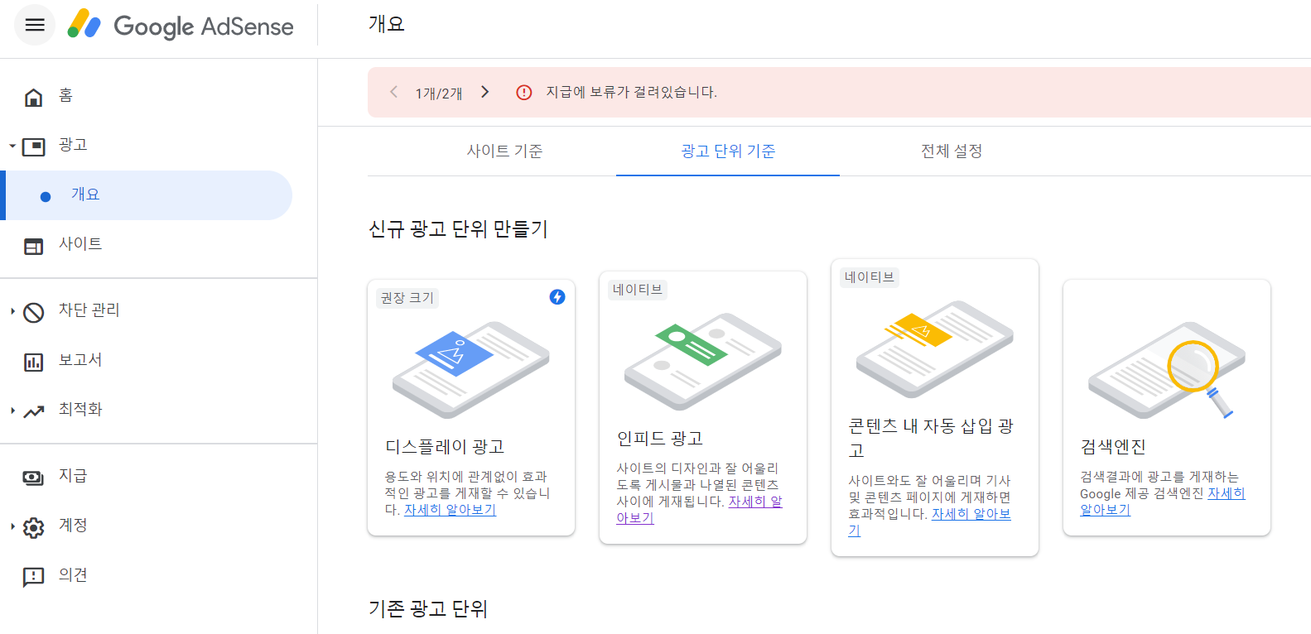The height and width of the screenshot is (634, 1311).
Task: Click the 권장 크기 label on display card
Action: tap(407, 298)
